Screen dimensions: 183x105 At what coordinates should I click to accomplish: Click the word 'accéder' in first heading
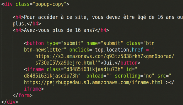pos(48,17)
